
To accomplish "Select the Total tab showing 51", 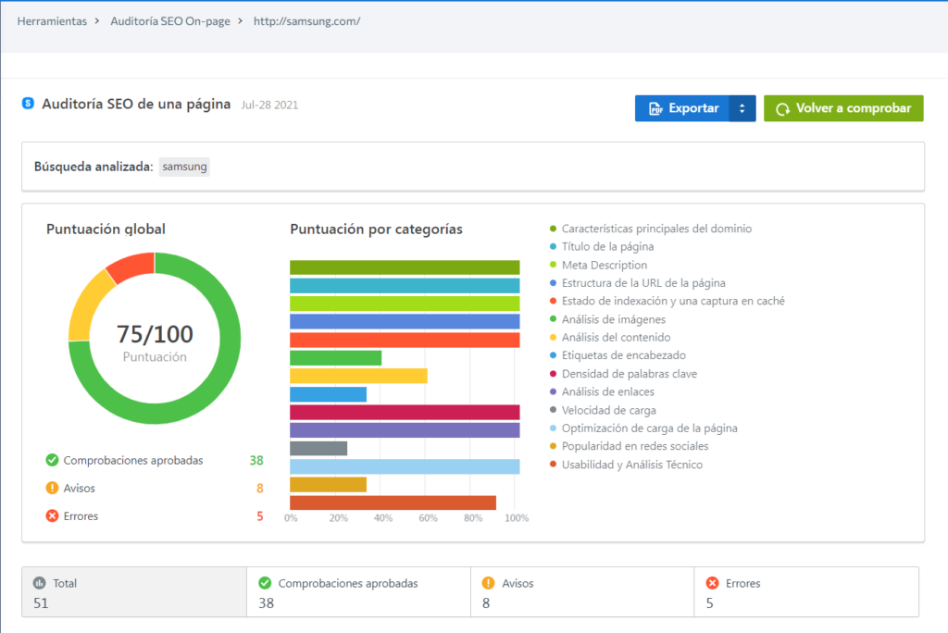I will [x=134, y=592].
